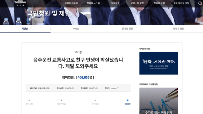Click the 청원종료 progress dot
203x114 pixels.
click(x=95, y=100)
